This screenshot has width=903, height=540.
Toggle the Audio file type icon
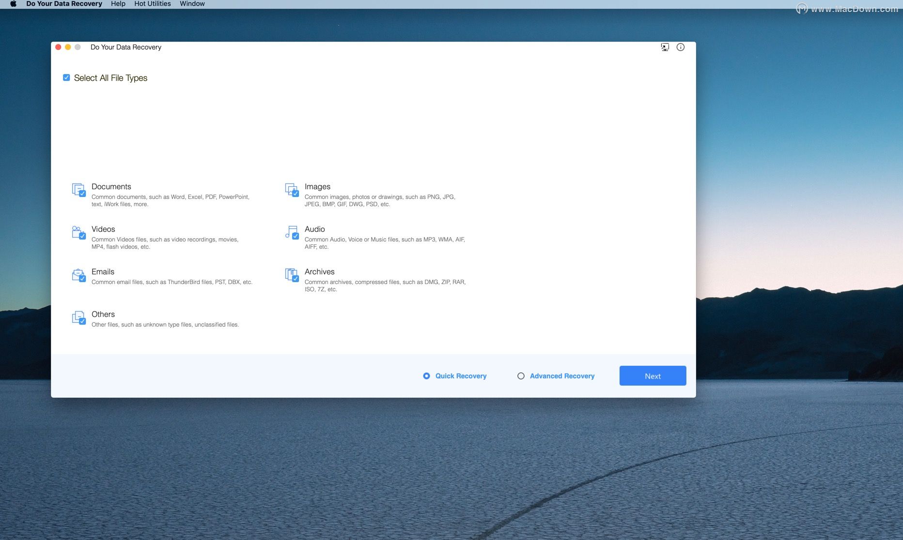click(x=292, y=232)
